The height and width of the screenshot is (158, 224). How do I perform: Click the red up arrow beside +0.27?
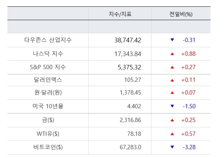[x=172, y=67]
